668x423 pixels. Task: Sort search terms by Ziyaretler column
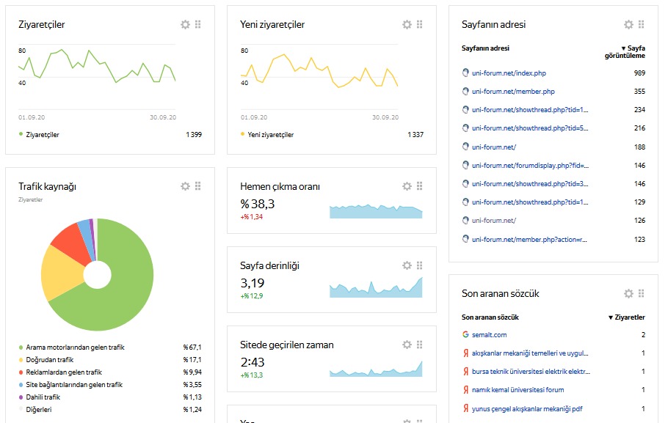click(627, 317)
